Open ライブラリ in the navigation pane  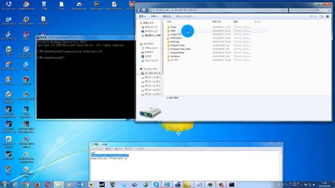[x=148, y=44]
